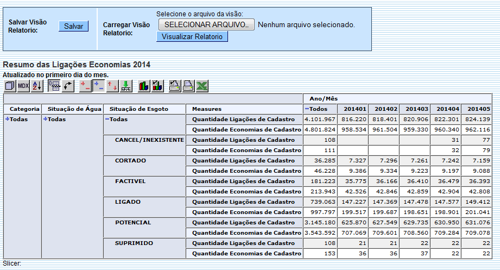The height and width of the screenshot is (270, 500).
Task: Toggle the red drill member mode
Action: tap(85, 86)
